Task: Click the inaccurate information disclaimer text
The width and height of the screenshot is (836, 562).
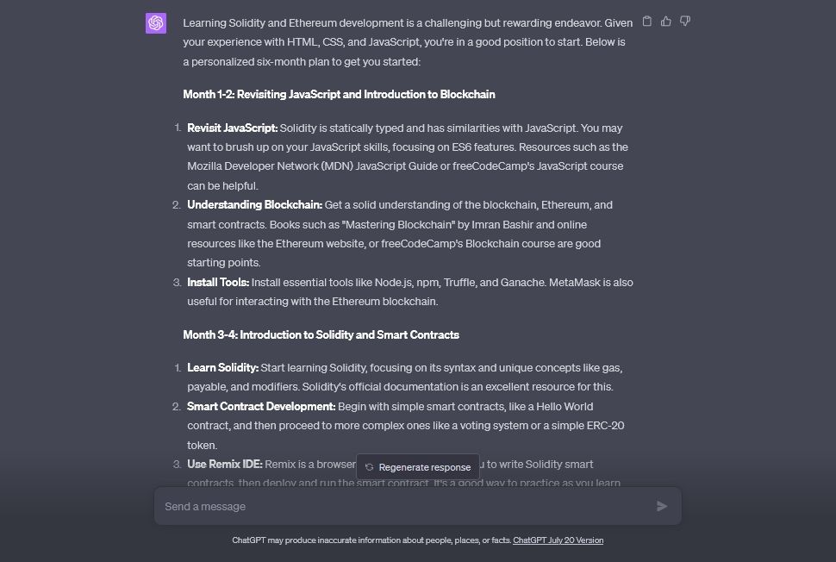Action: point(371,540)
